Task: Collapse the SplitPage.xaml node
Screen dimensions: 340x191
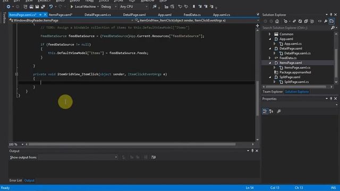Action: (x=270, y=77)
